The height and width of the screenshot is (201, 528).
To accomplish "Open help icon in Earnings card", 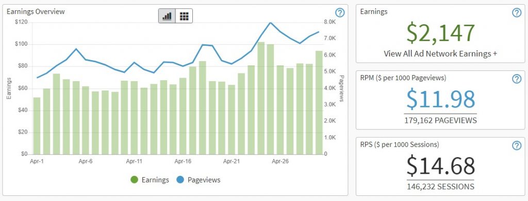I will pyautogui.click(x=517, y=13).
